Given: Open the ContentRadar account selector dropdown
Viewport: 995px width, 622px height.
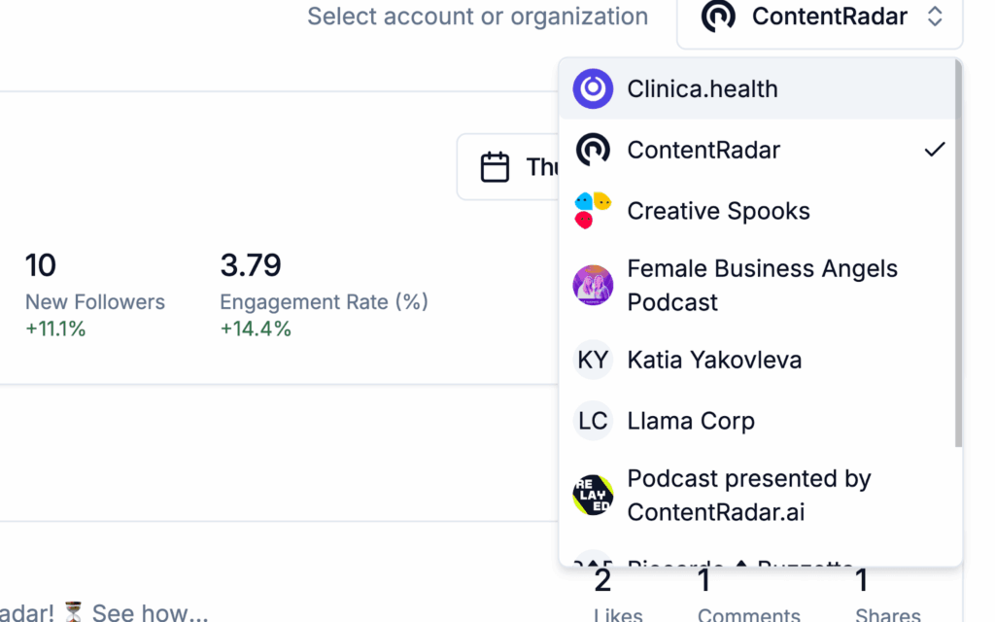Looking at the screenshot, I should [819, 17].
